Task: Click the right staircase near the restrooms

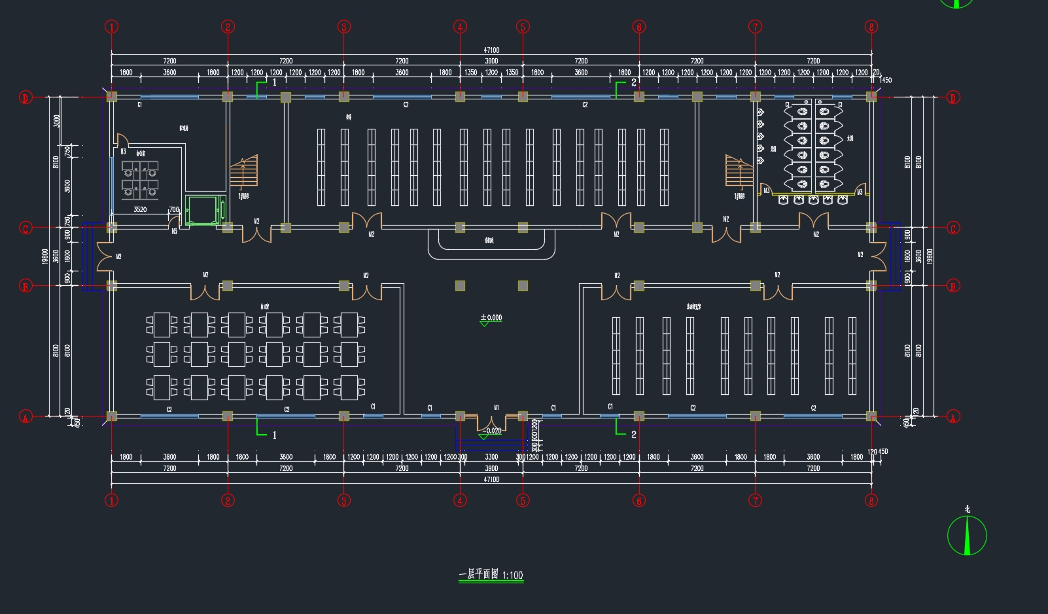Action: point(739,171)
